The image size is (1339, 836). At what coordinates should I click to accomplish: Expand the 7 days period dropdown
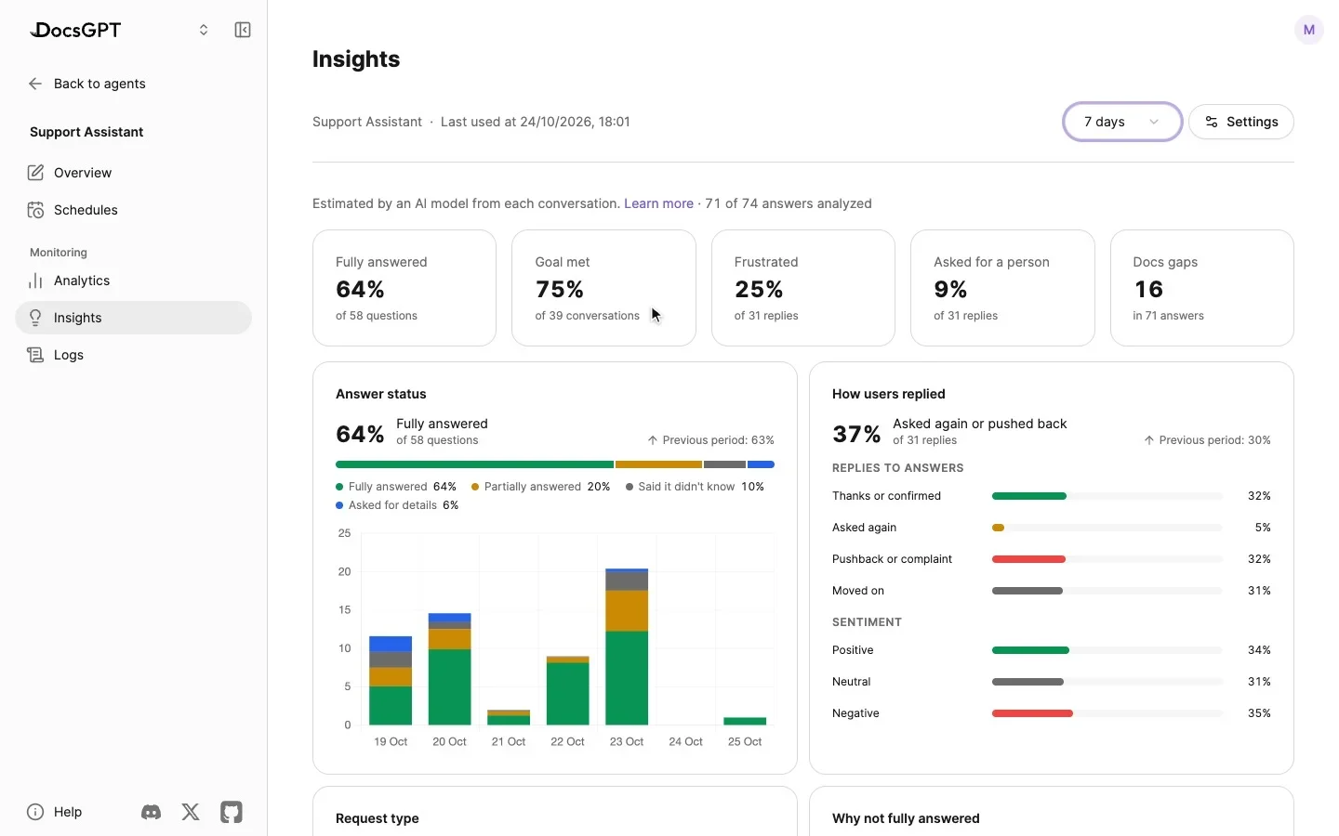(1122, 122)
